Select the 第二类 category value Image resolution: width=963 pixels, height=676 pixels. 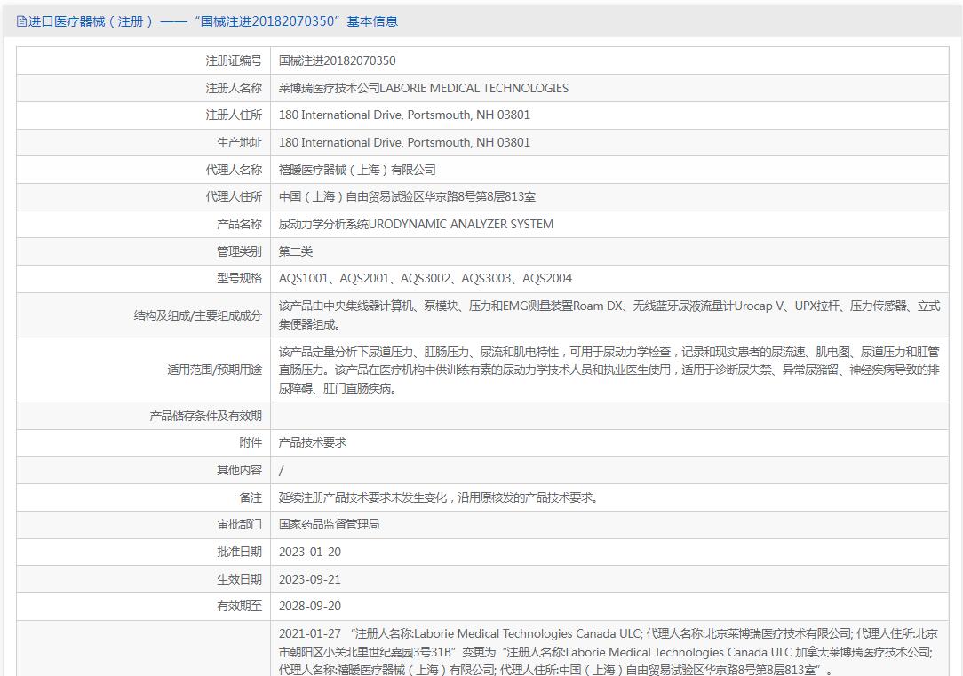click(x=296, y=251)
